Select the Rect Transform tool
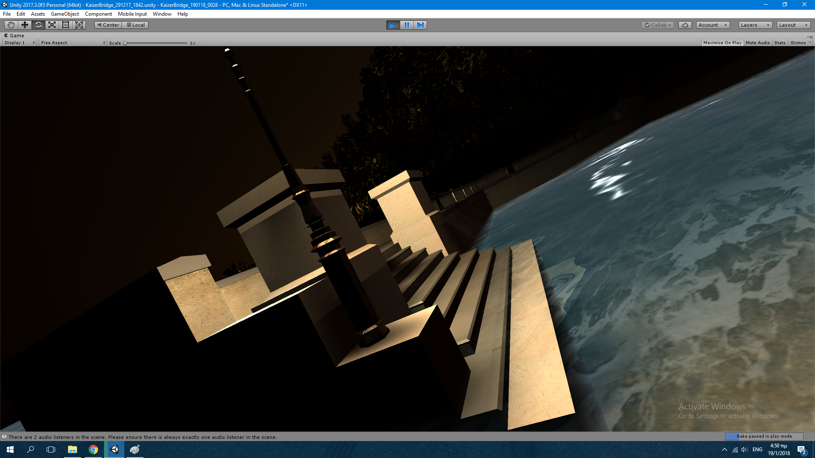Image resolution: width=815 pixels, height=458 pixels. click(65, 25)
